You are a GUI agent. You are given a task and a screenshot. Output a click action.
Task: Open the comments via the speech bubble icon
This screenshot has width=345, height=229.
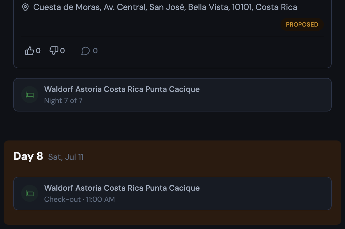(x=86, y=51)
